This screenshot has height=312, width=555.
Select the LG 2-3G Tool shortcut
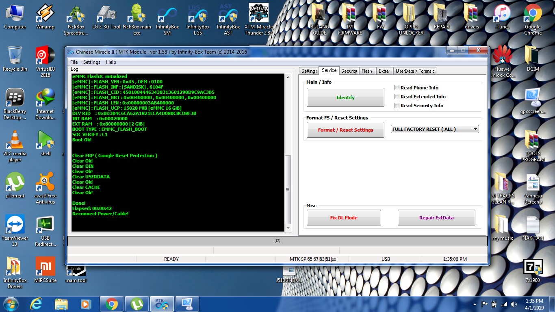coord(106,17)
